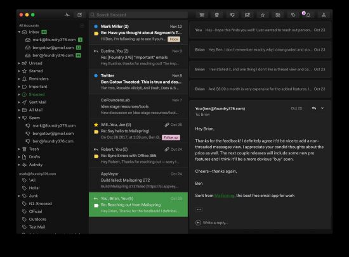Click the Starred star icon in the sidebar

coord(25,71)
